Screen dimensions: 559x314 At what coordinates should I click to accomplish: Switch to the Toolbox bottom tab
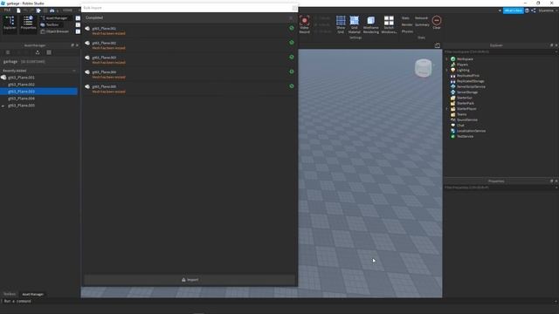tap(10, 294)
